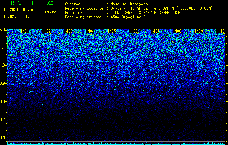Click the 1408 time marker

(x=177, y=31)
